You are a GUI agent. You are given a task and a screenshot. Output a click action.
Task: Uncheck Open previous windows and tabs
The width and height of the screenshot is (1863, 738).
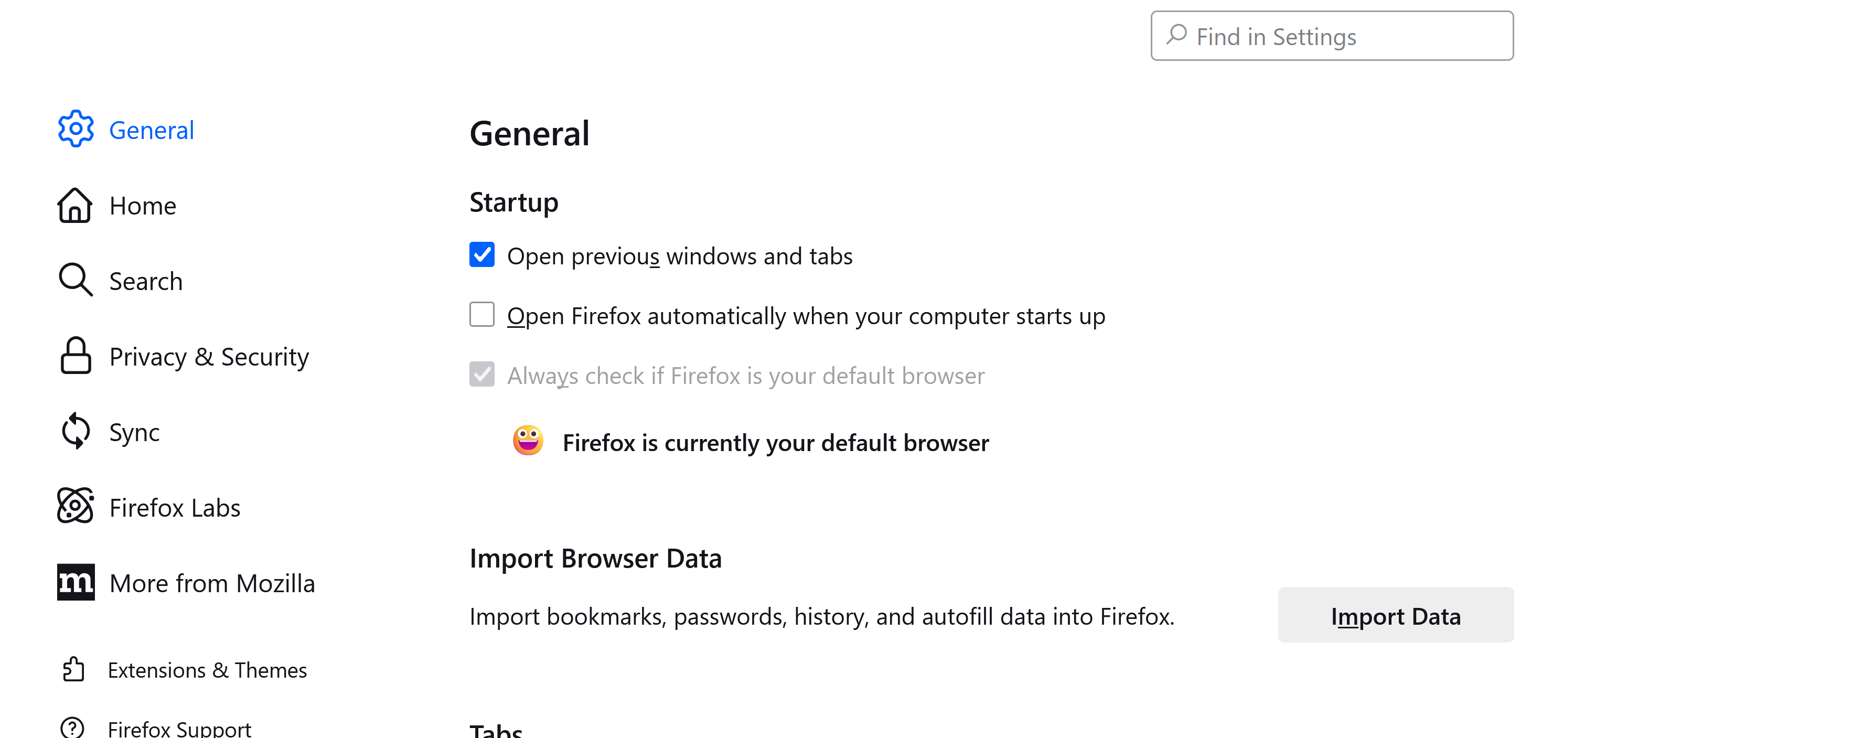point(481,255)
